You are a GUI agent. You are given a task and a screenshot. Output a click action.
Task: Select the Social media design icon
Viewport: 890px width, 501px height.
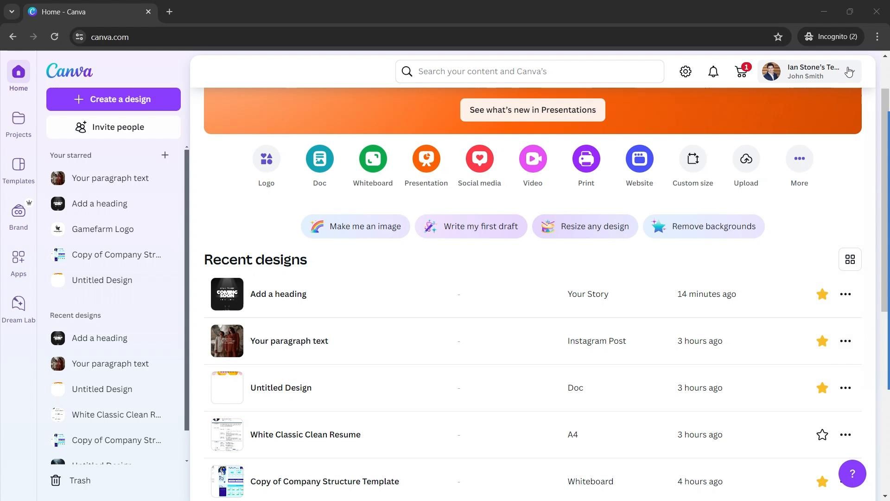pyautogui.click(x=479, y=159)
